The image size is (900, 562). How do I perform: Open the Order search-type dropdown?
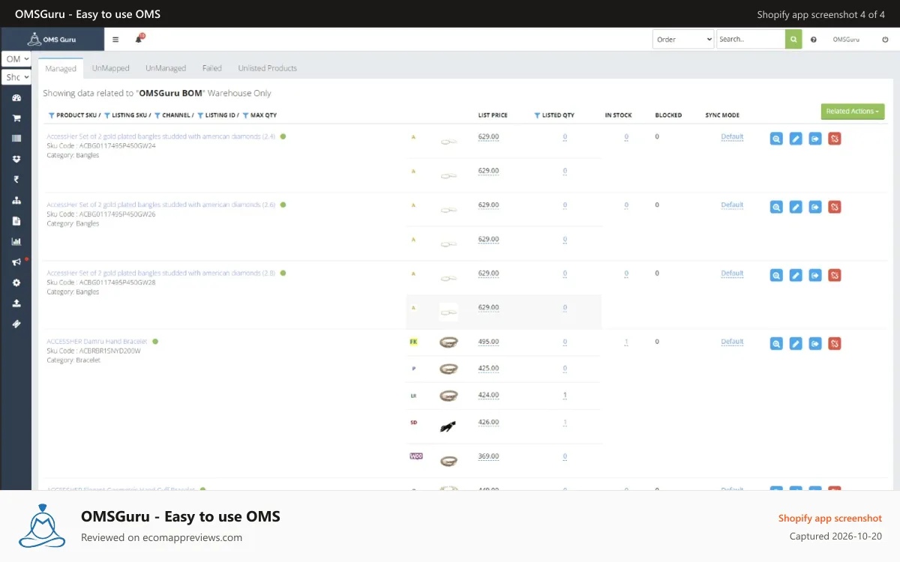[683, 39]
